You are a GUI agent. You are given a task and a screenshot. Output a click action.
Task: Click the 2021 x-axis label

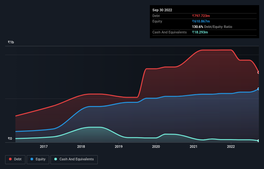194,147
